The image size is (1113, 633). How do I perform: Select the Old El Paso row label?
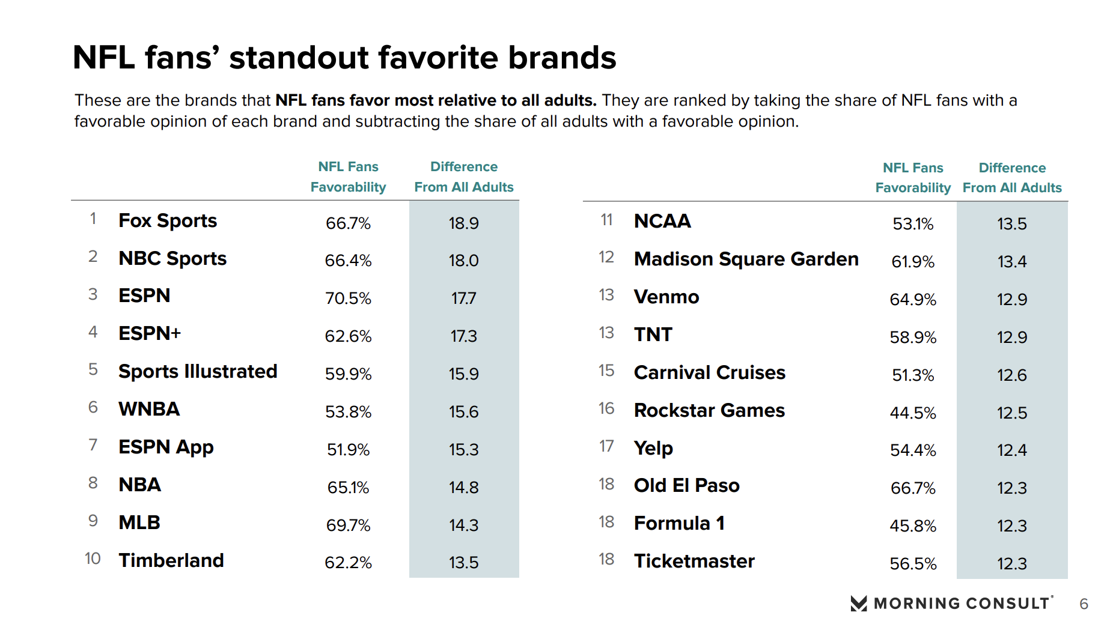tap(686, 486)
